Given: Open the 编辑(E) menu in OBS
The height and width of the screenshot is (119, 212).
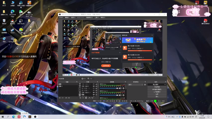Looking at the screenshot, I should [x=67, y=17].
